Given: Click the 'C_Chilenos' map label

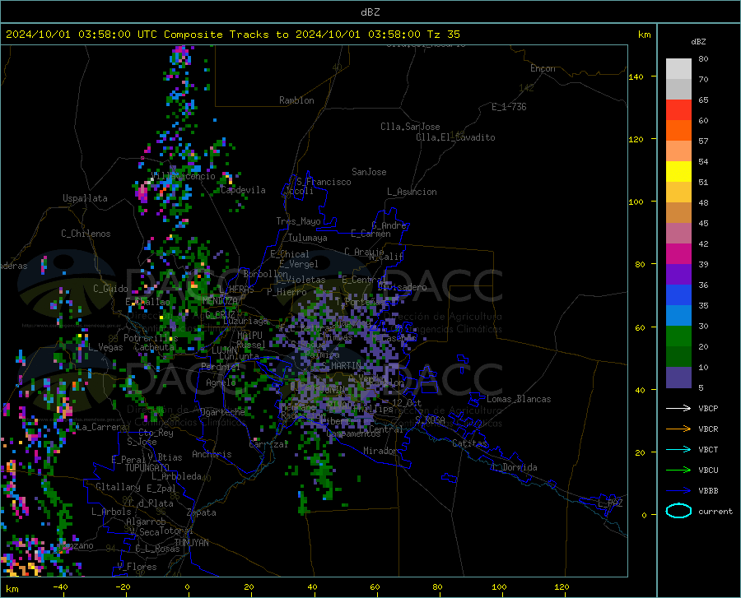Looking at the screenshot, I should point(86,234).
